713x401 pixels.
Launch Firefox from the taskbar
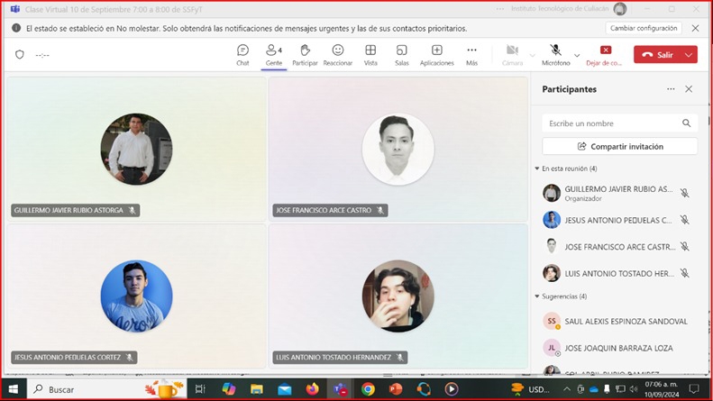coord(313,389)
